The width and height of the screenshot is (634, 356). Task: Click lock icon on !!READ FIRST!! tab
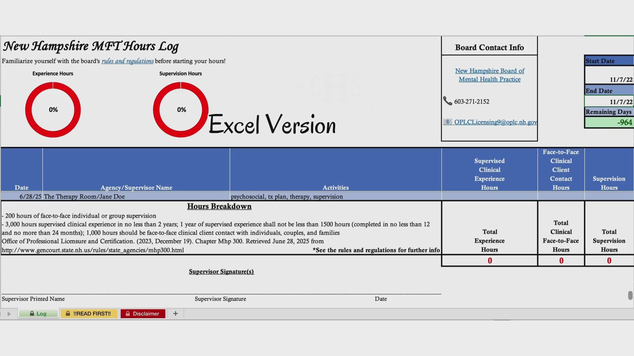pos(68,313)
